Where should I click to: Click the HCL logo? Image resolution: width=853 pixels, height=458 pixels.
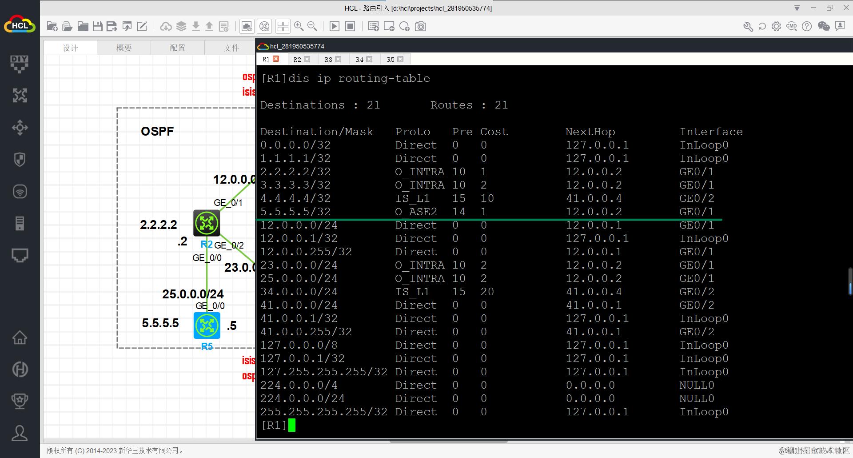[x=20, y=25]
